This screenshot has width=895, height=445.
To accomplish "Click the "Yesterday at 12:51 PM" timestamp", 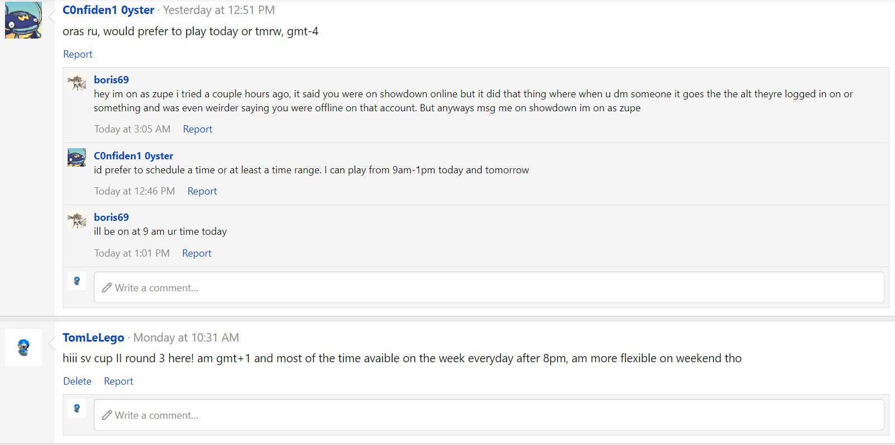I will click(219, 10).
